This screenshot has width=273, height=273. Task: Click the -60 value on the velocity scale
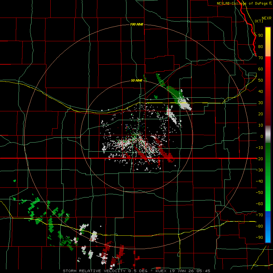point(259,204)
